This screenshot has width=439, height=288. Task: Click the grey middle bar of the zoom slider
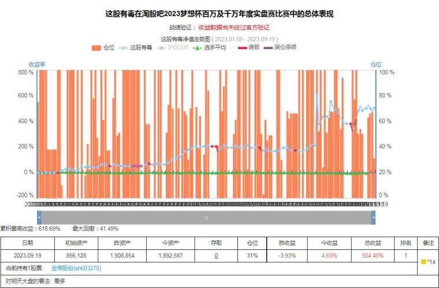tap(206, 218)
